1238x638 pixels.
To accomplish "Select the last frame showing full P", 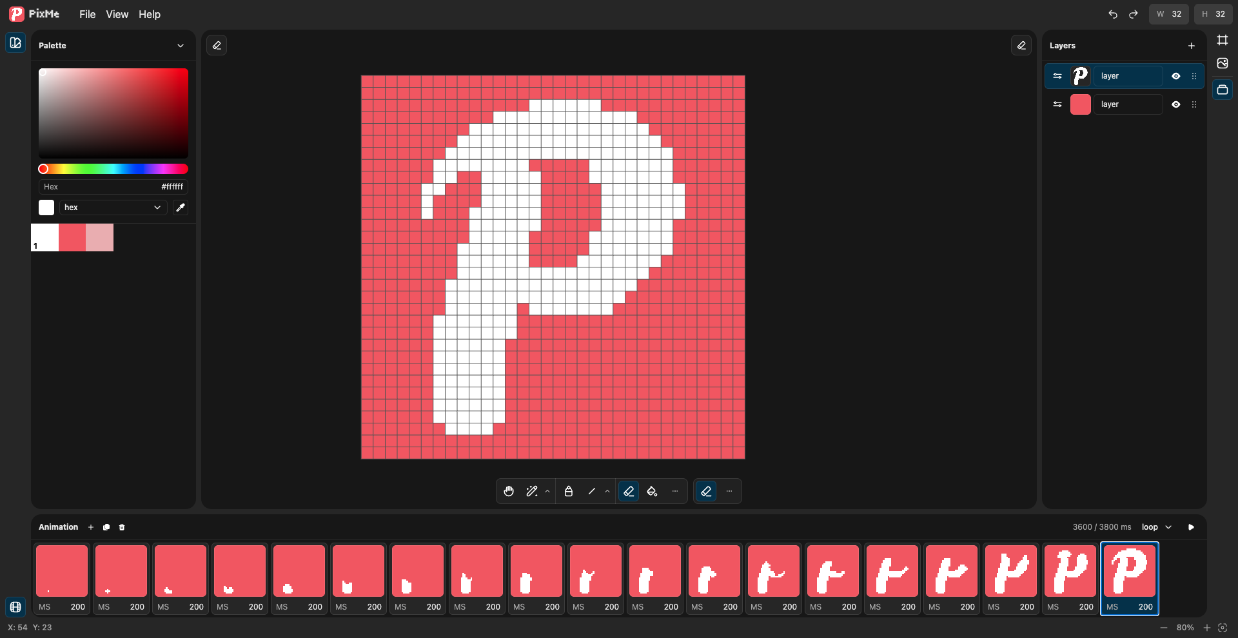I will pyautogui.click(x=1130, y=571).
